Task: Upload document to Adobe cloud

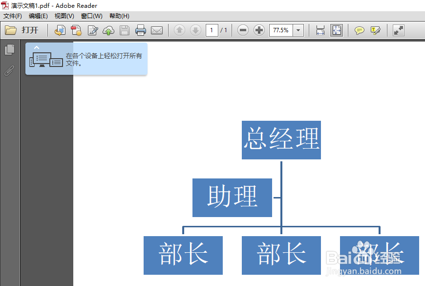Action: pyautogui.click(x=108, y=30)
